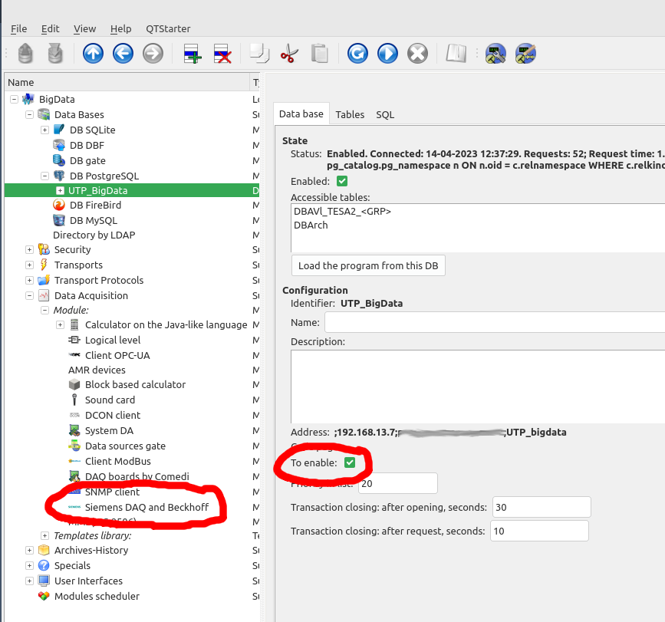Uncheck the Enabled checkbox in State

(x=342, y=182)
